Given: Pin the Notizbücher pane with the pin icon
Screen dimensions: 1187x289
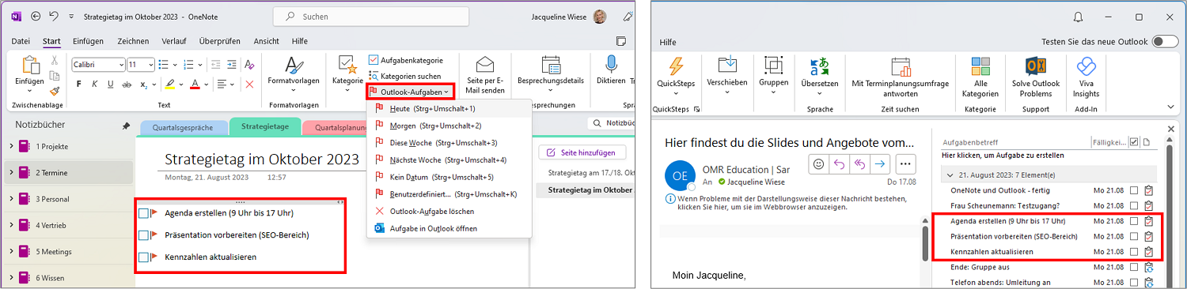Looking at the screenshot, I should pos(125,126).
